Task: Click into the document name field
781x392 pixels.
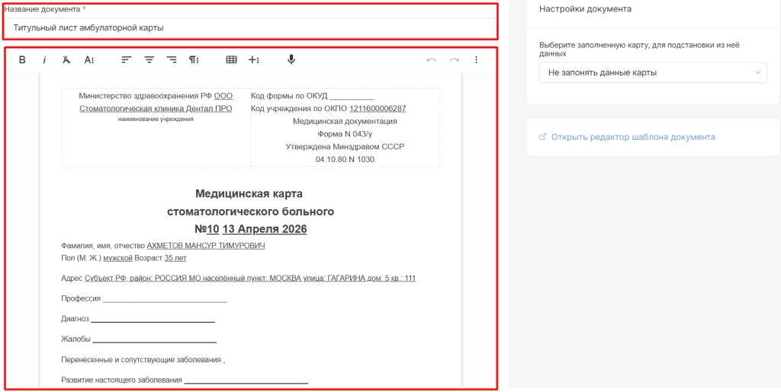Action: (x=250, y=28)
